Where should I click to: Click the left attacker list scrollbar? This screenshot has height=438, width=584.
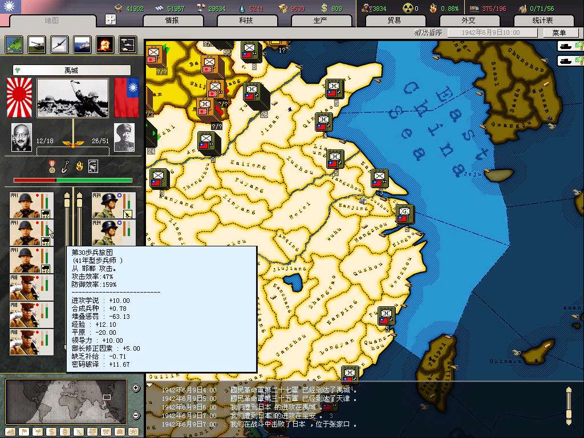pos(67,220)
